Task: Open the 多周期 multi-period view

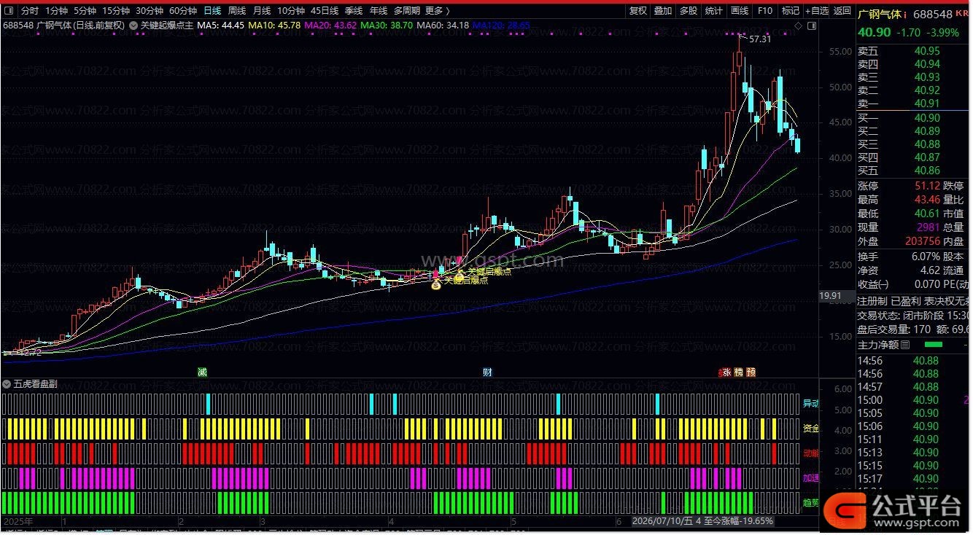Action: point(408,11)
